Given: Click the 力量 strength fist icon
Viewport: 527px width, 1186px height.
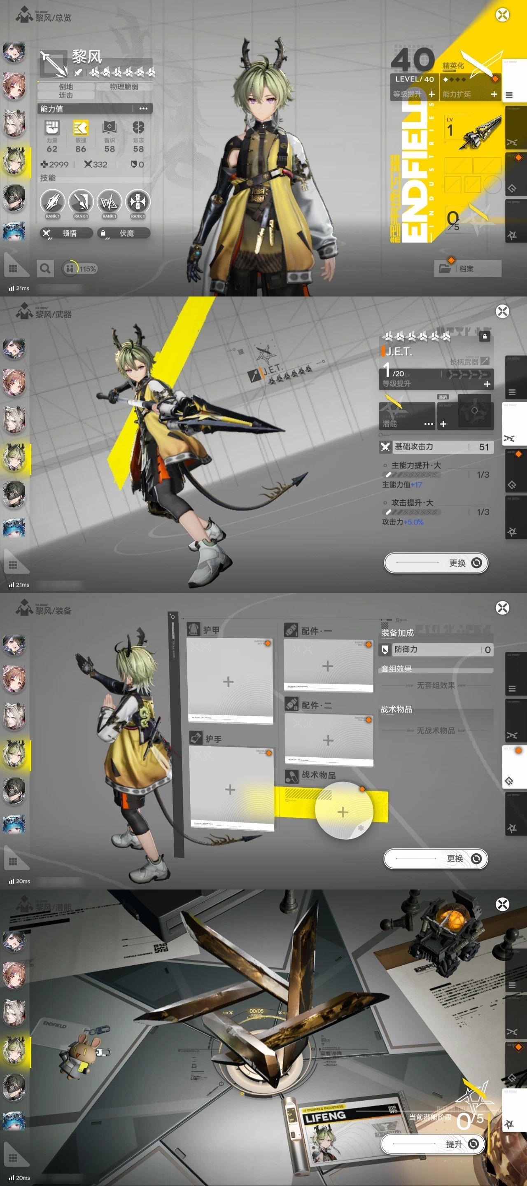Looking at the screenshot, I should (x=52, y=128).
